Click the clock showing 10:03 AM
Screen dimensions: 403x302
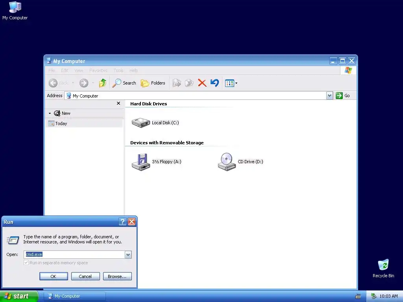388,296
